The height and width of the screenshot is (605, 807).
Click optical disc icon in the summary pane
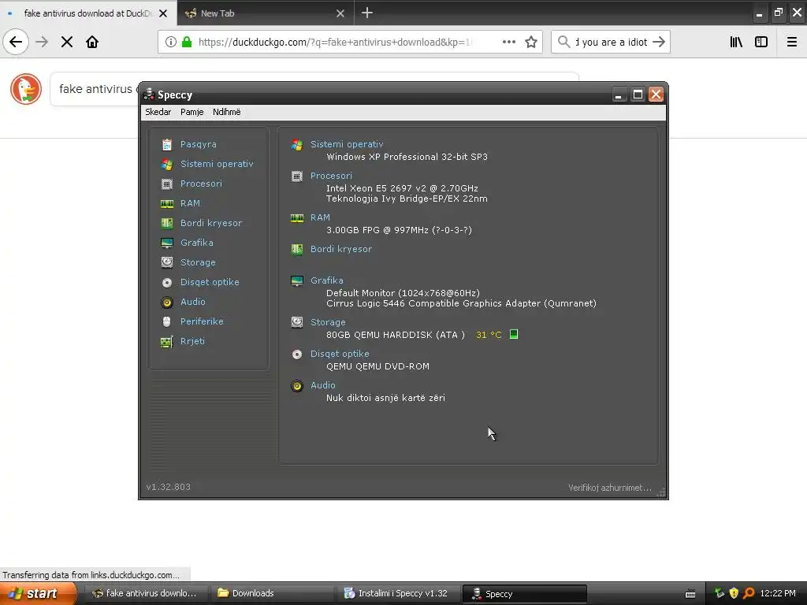click(297, 354)
